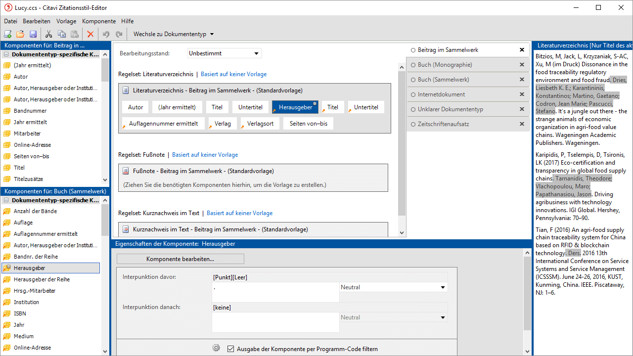633x356 pixels.
Task: Click the Undo arrow icon
Action: click(x=106, y=34)
